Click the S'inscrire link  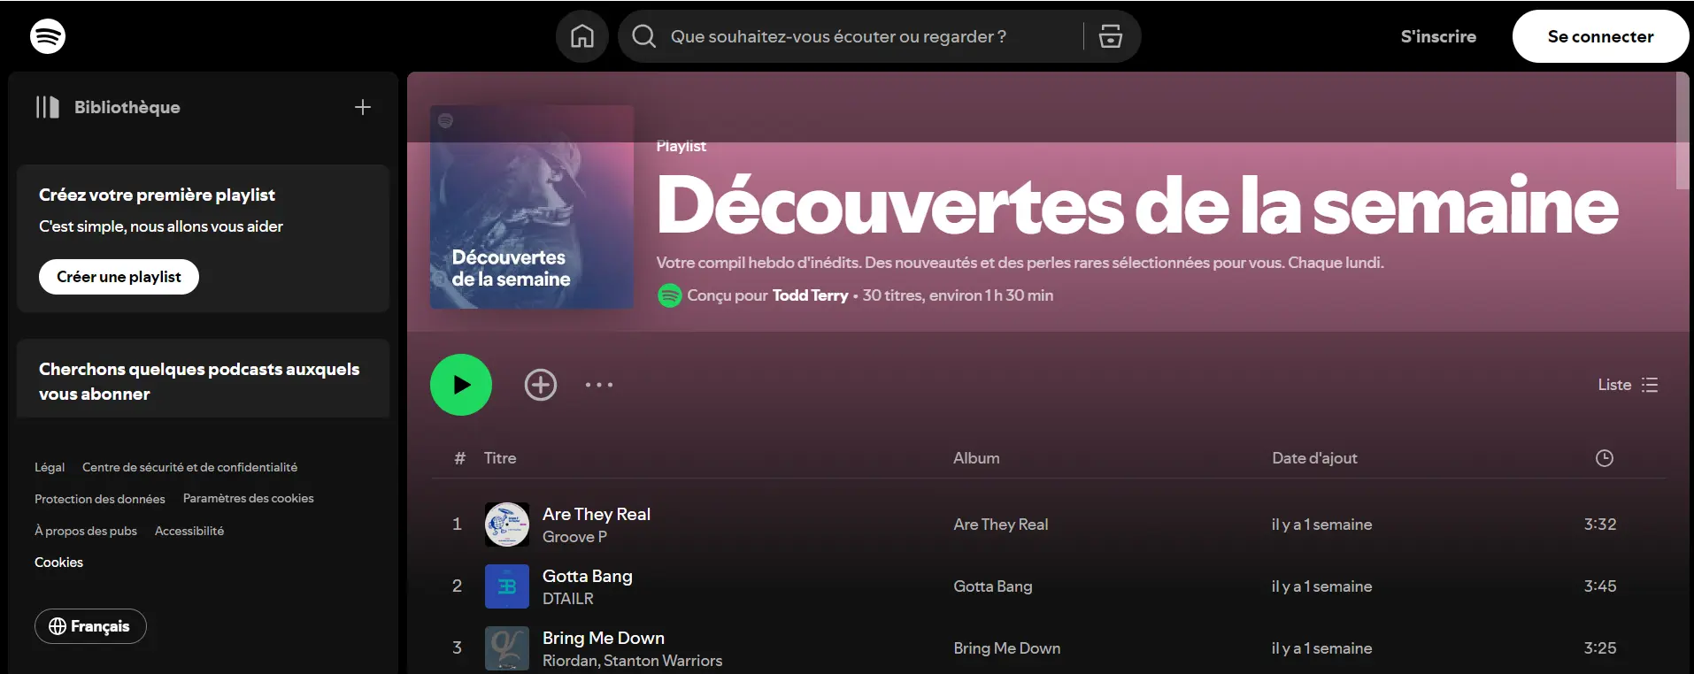coord(1438,36)
